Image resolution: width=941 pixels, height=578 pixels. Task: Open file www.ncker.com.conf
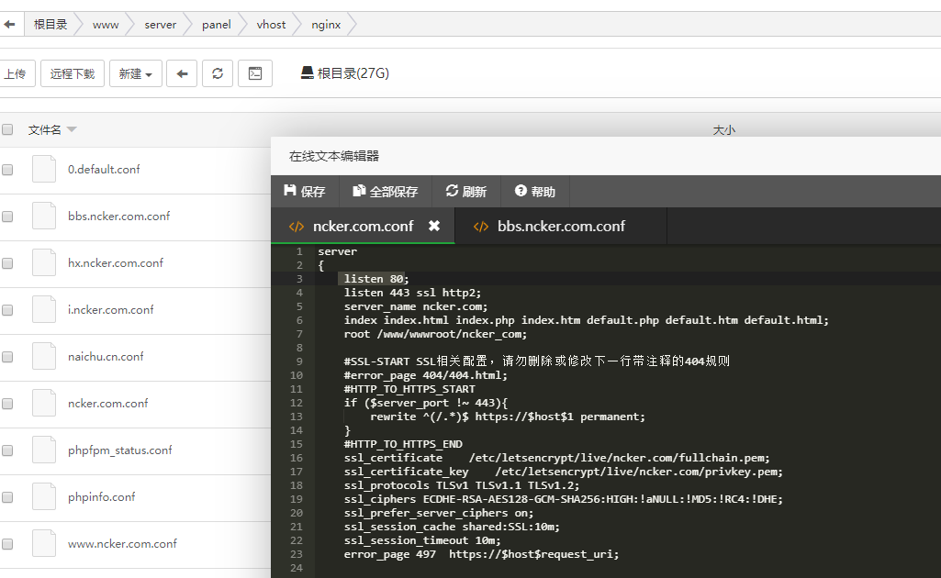coord(122,543)
